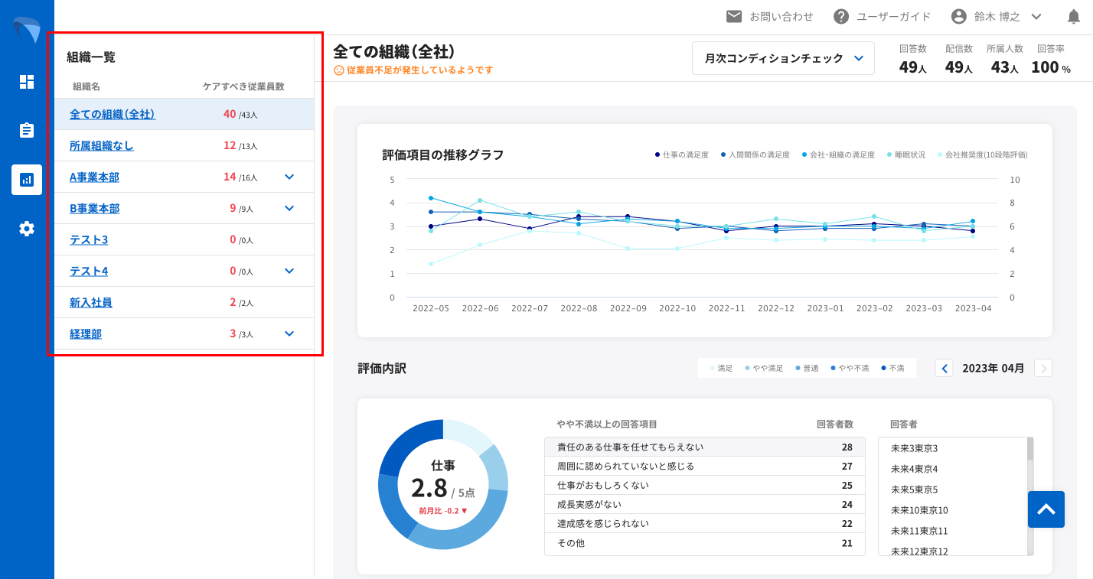Toggle 睡眠状況 legend series in graph
Screen dimensions: 1093x579
905,155
